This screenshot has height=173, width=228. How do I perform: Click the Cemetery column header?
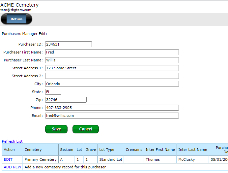click(x=33, y=150)
